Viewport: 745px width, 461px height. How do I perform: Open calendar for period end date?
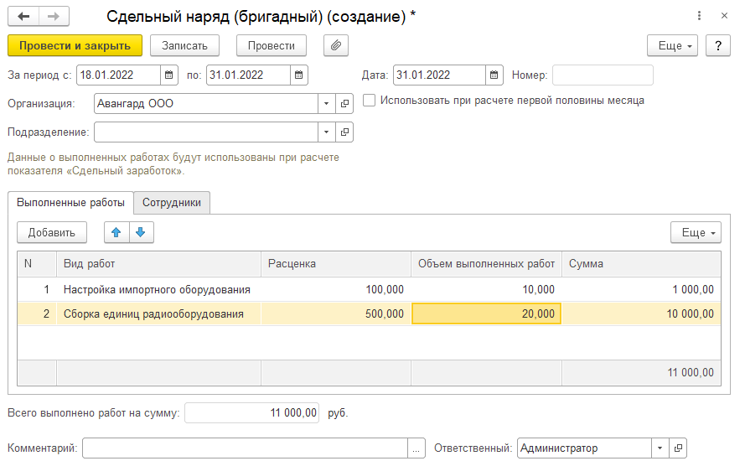[x=299, y=75]
